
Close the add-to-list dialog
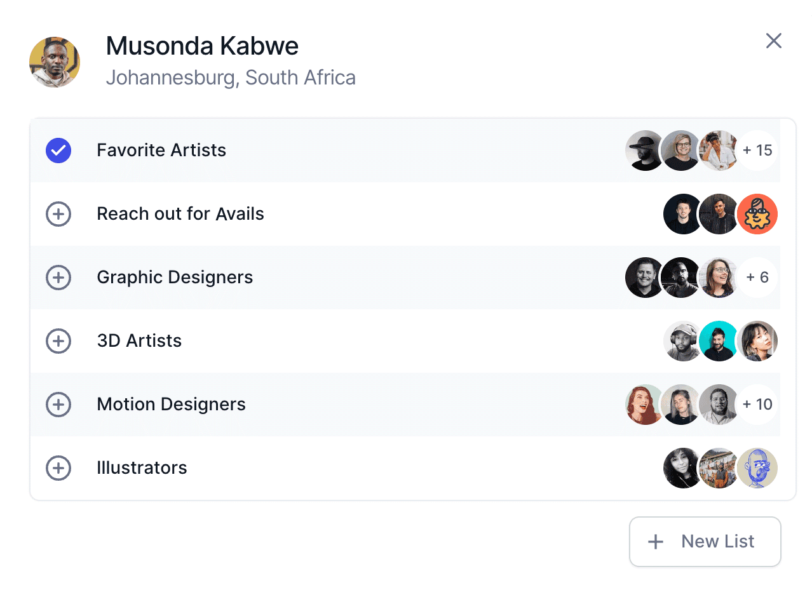coord(773,41)
